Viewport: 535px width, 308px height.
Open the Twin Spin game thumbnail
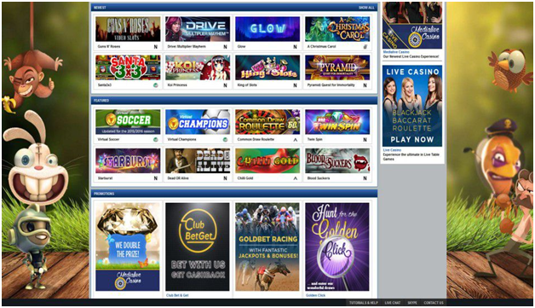coord(337,122)
